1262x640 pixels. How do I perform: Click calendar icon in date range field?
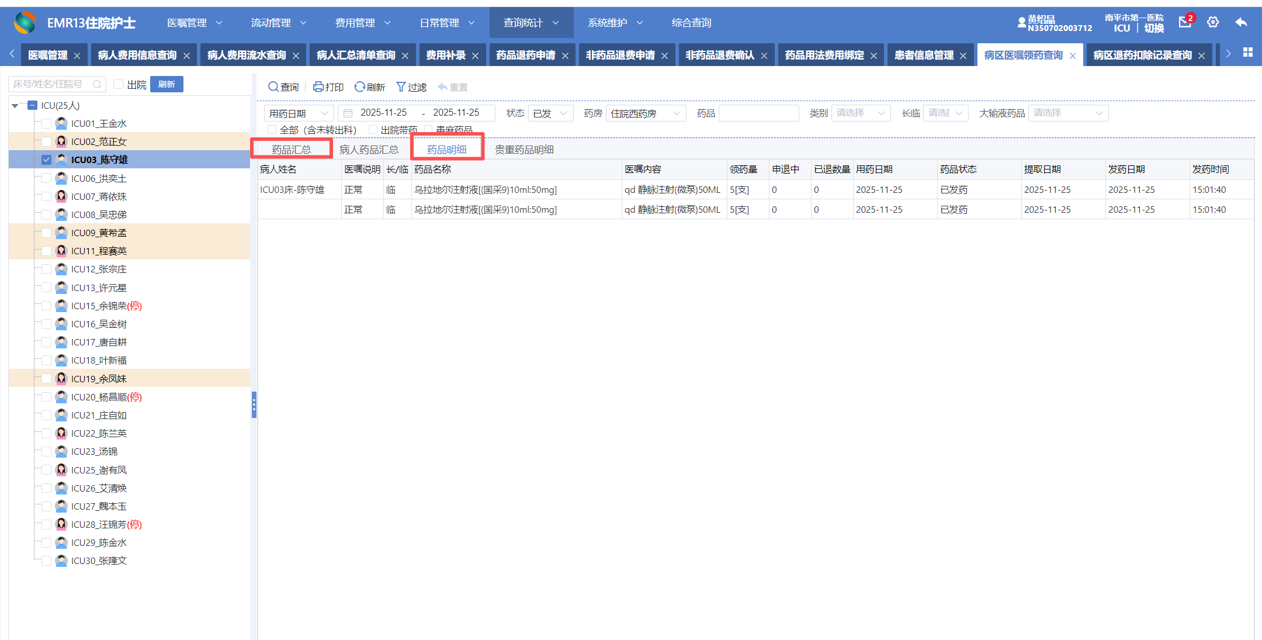click(x=348, y=113)
